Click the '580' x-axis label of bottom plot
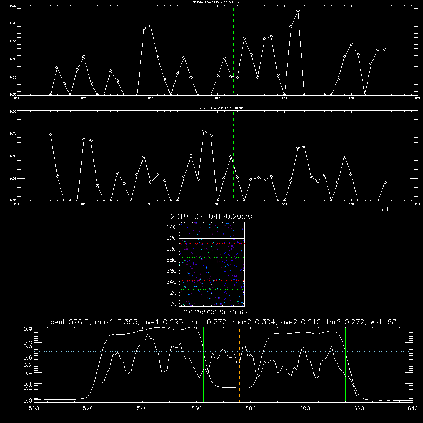Screen dimensions: 423x423 tap(250, 409)
